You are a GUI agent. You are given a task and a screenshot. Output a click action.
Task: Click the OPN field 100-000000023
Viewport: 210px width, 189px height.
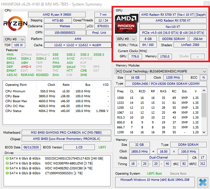point(65,33)
